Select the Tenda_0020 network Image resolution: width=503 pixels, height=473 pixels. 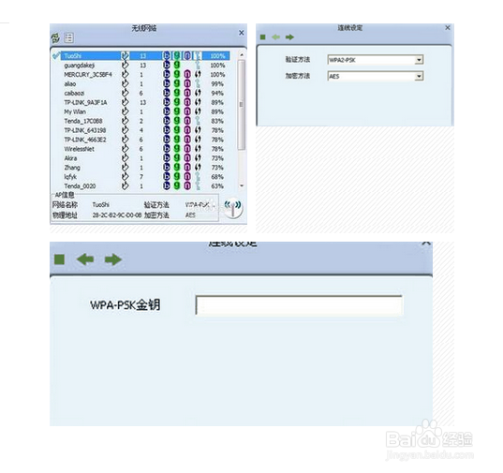80,186
